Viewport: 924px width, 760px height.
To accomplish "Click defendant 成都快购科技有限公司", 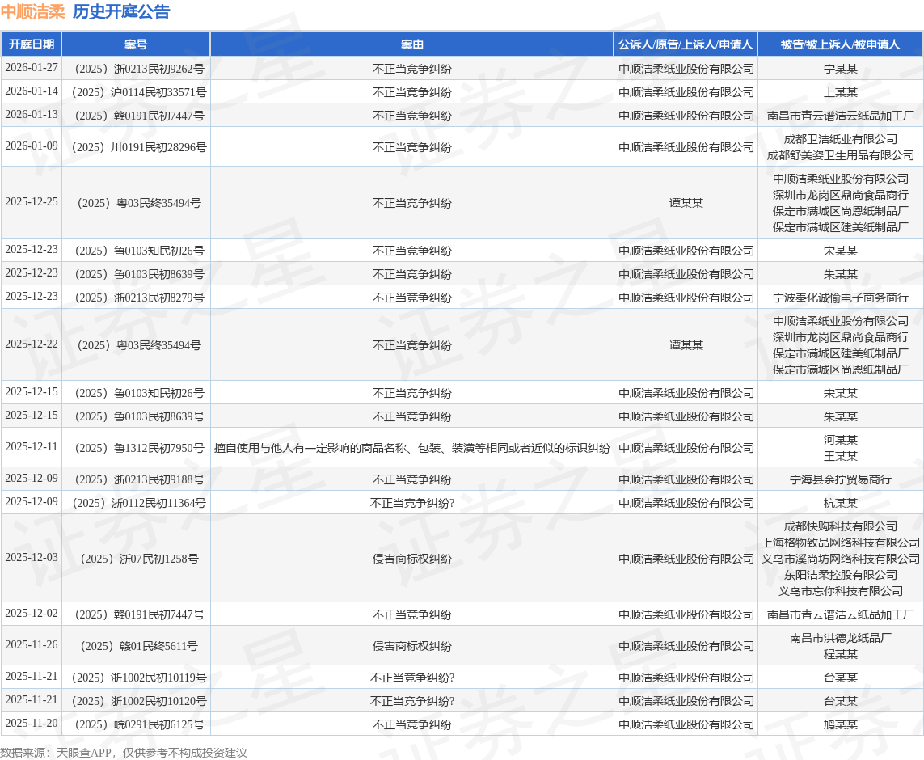I will 840,526.
